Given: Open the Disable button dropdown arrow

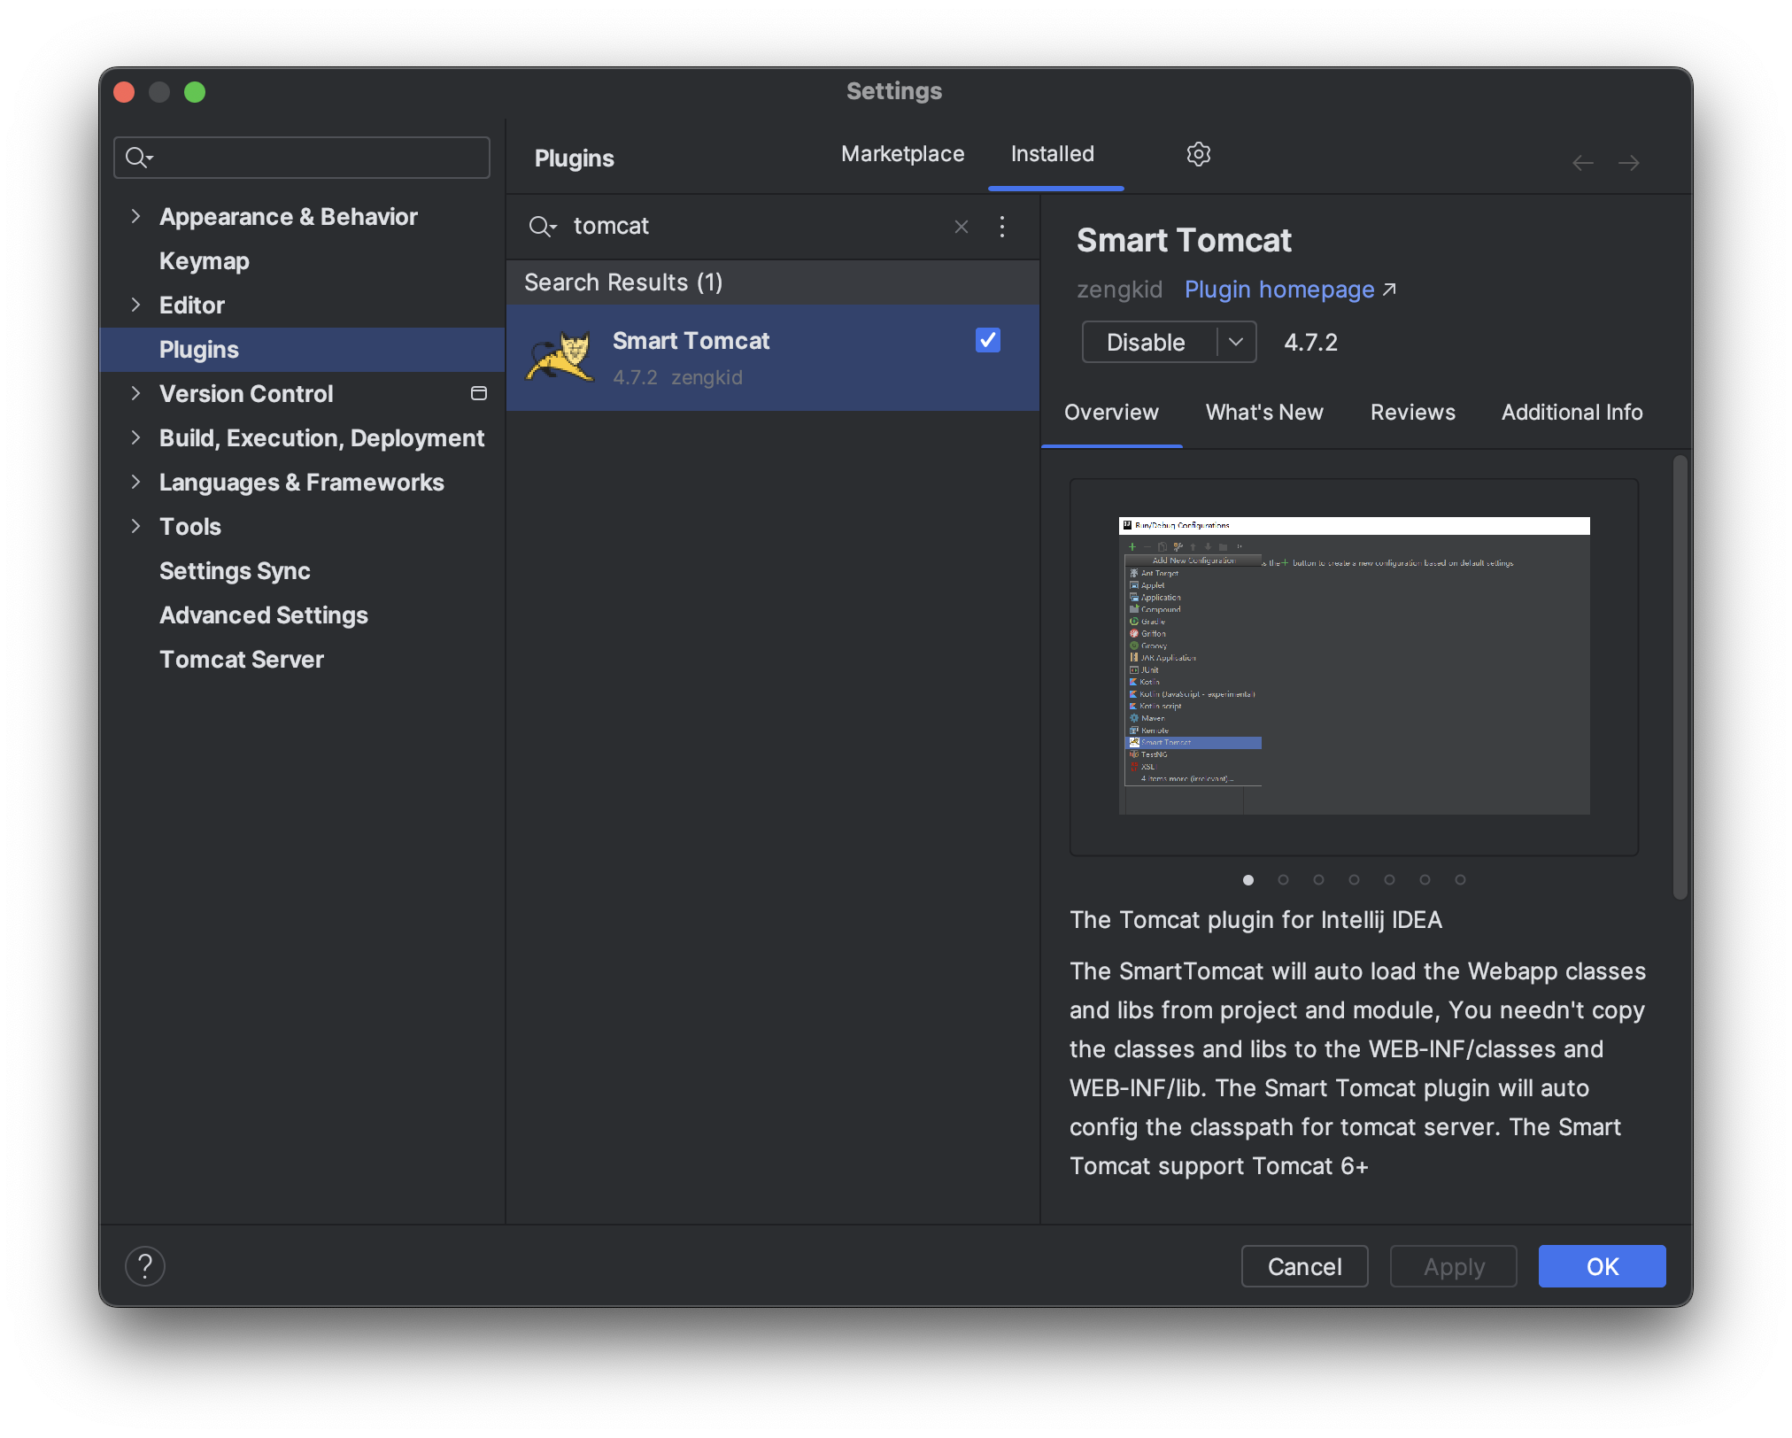Looking at the screenshot, I should point(1237,342).
